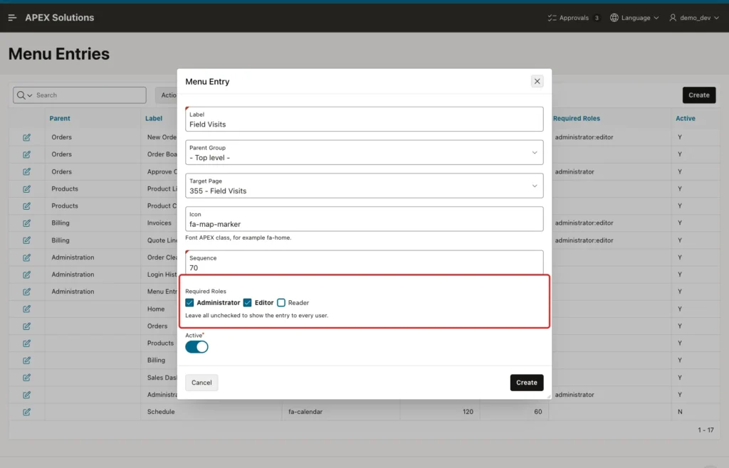Edit the Billing Quote Lines row
729x468 pixels.
[26, 240]
